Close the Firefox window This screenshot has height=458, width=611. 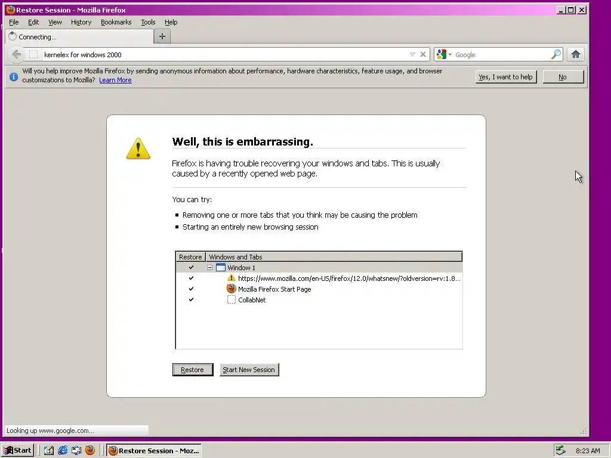(x=582, y=10)
